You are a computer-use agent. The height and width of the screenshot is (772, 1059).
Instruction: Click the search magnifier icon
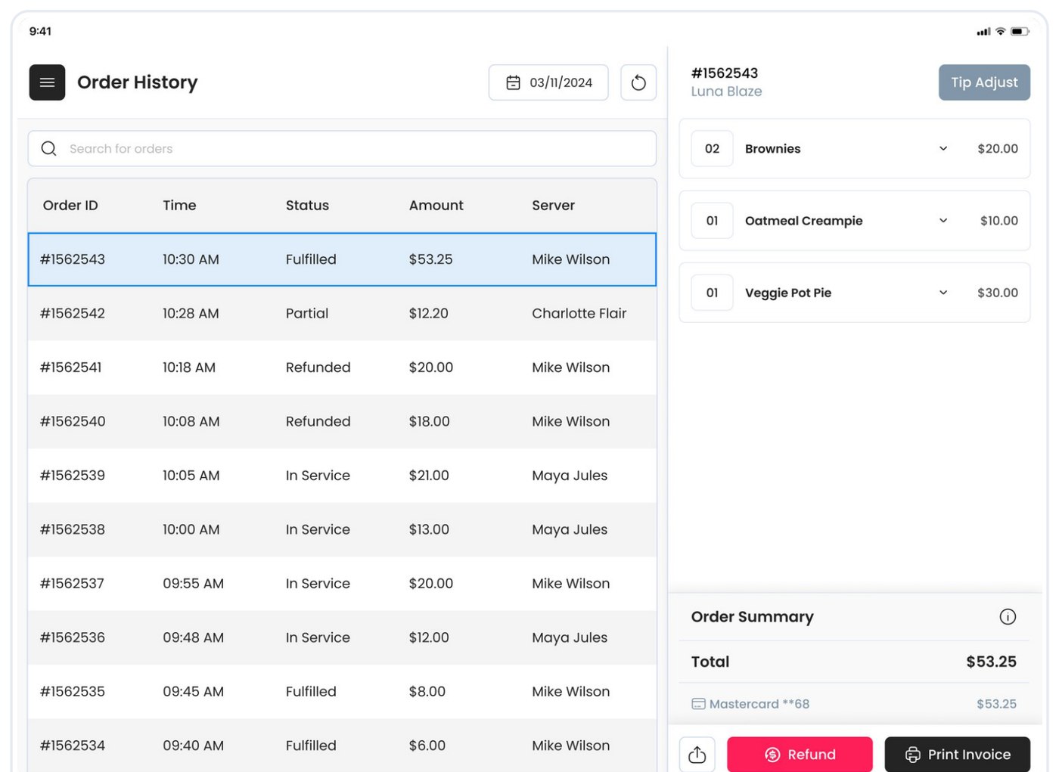pos(49,148)
